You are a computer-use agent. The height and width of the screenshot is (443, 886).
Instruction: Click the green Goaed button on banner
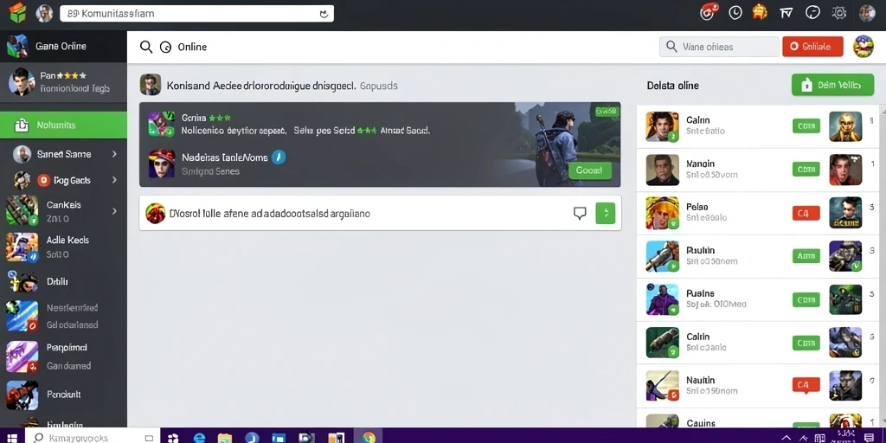coord(590,170)
